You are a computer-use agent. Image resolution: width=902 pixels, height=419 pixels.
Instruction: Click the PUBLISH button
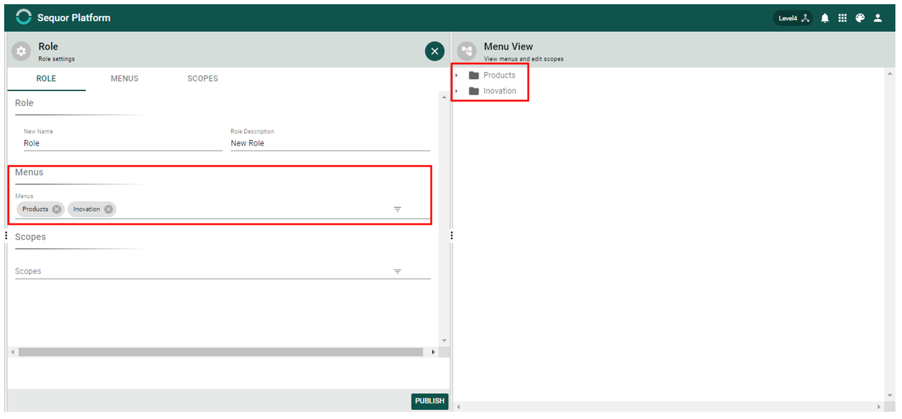coord(429,401)
